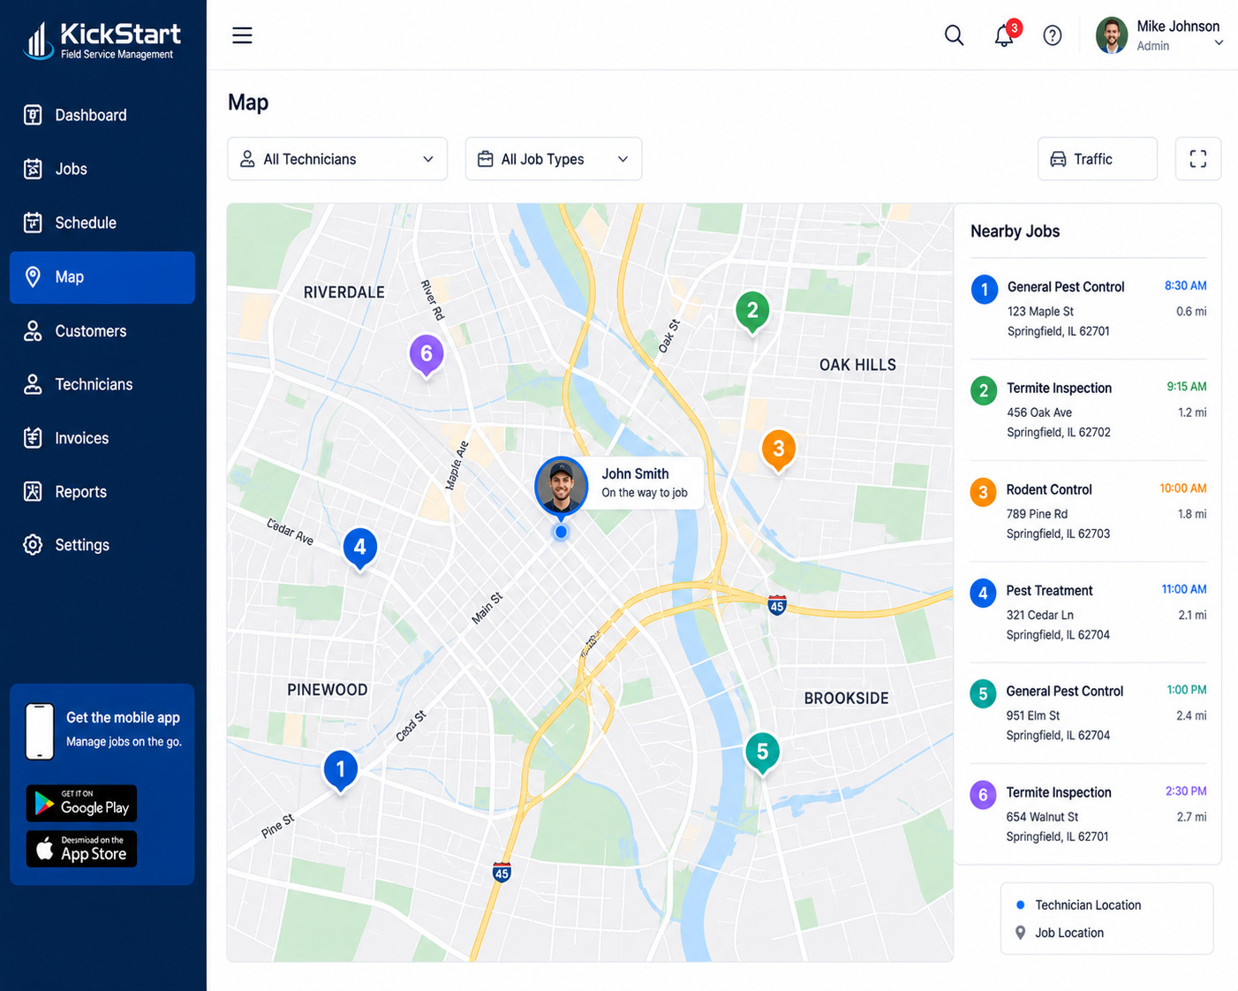Click teal map pin number 5

[x=762, y=753]
